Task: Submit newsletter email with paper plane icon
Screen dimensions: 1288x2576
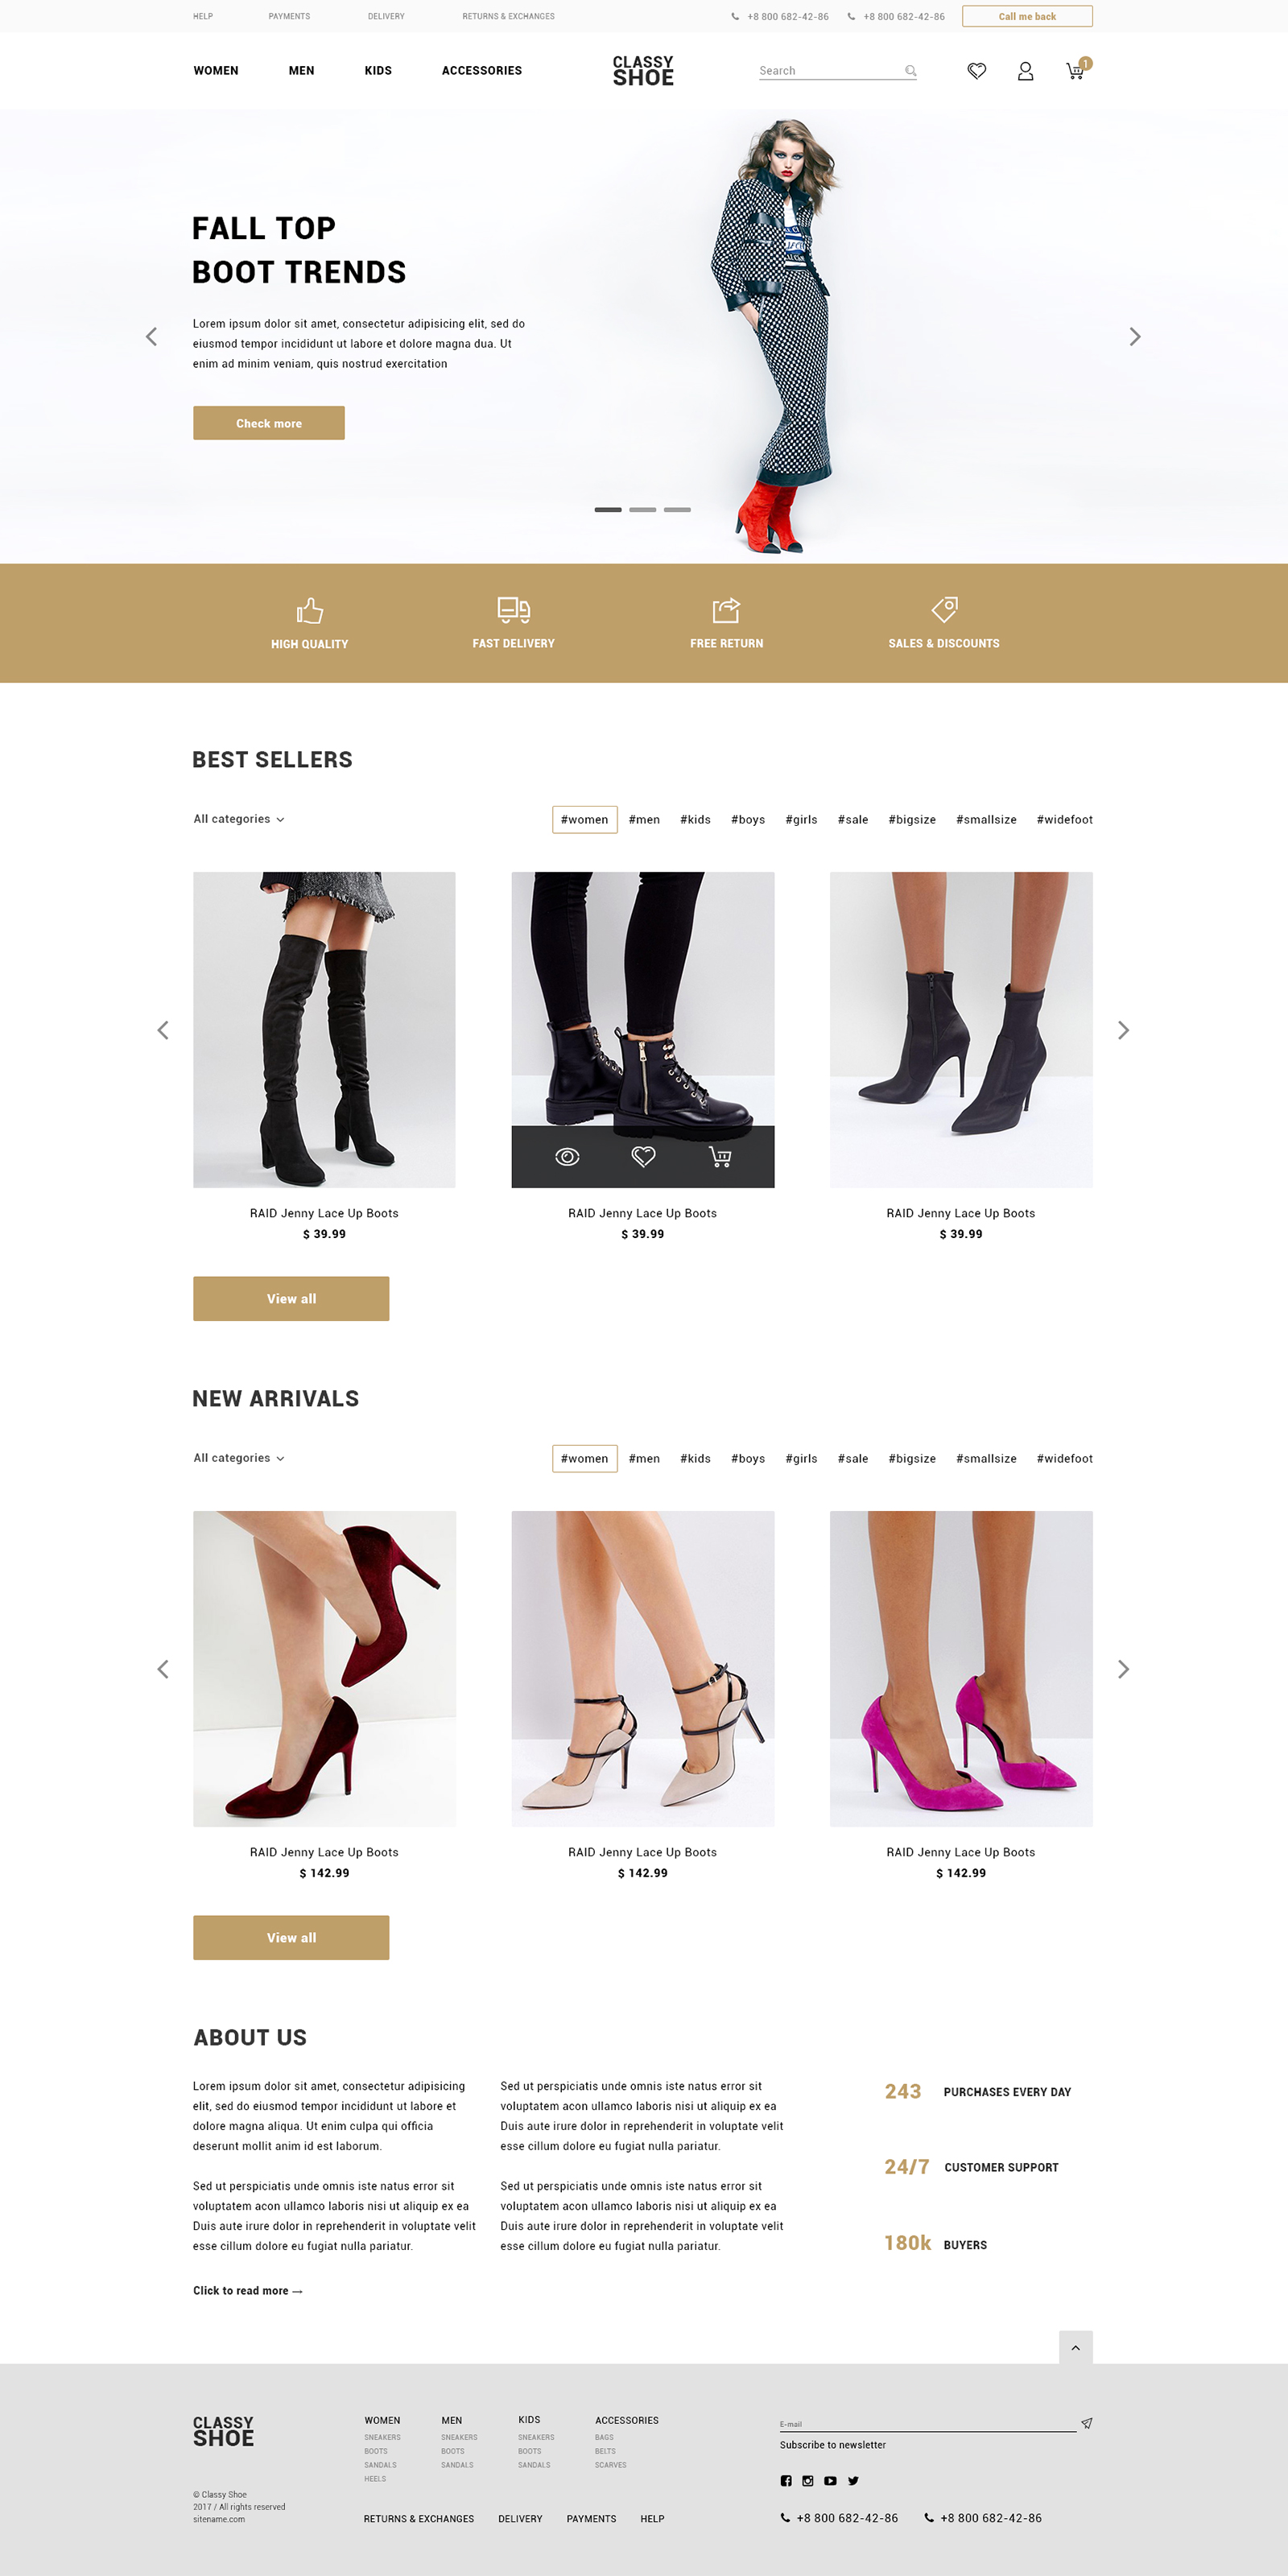Action: 1086,2423
